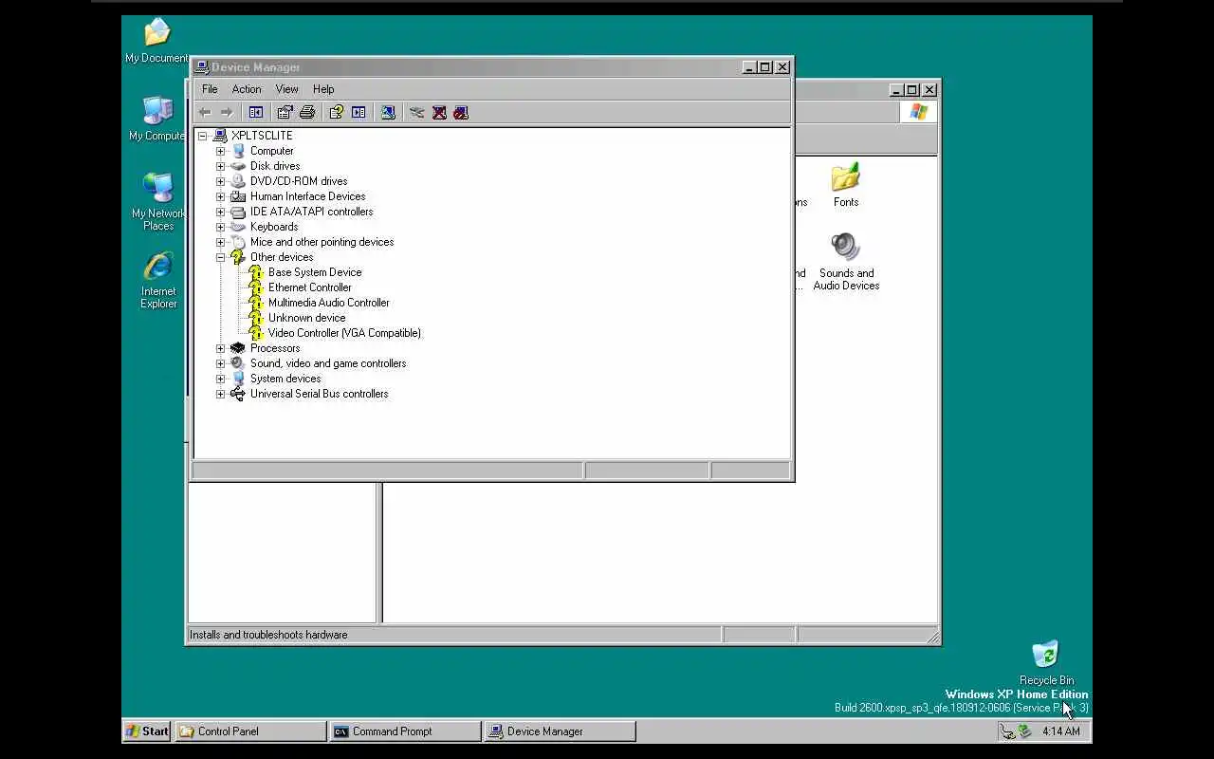Select Unknown device entry
The height and width of the screenshot is (759, 1214).
pyautogui.click(x=306, y=318)
